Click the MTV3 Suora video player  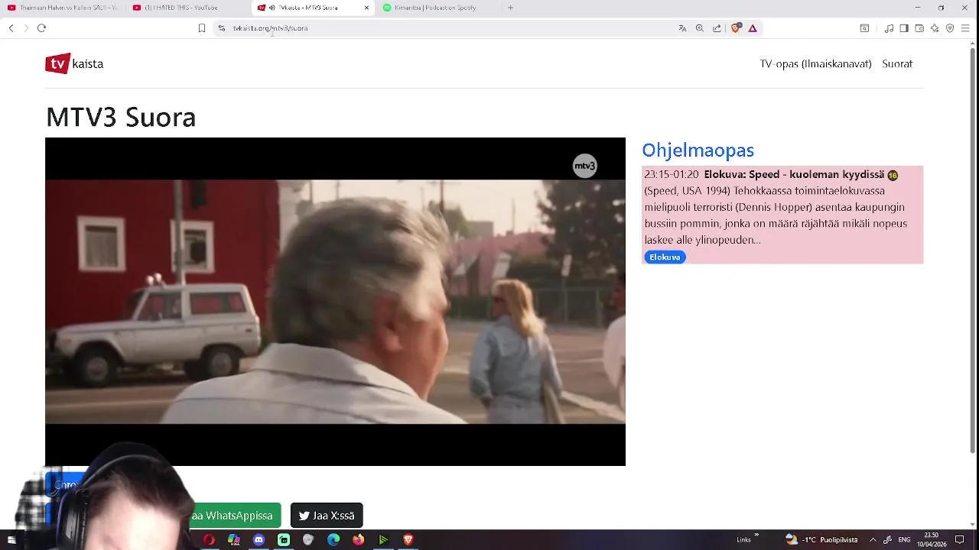point(335,302)
